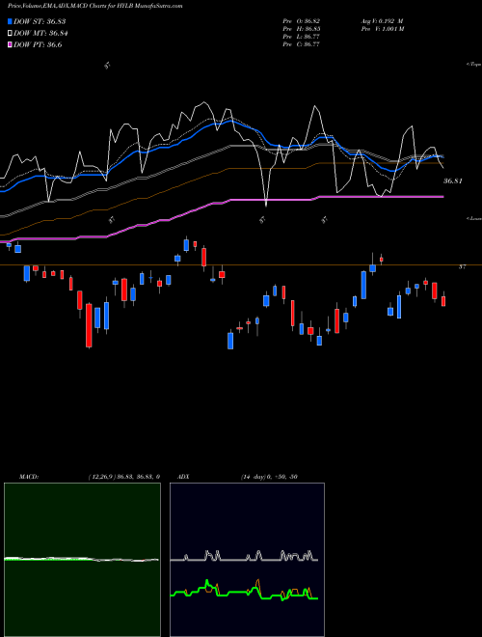Click the '<Lows' marker label
Viewport: 482px width, 637px height.
474,218
